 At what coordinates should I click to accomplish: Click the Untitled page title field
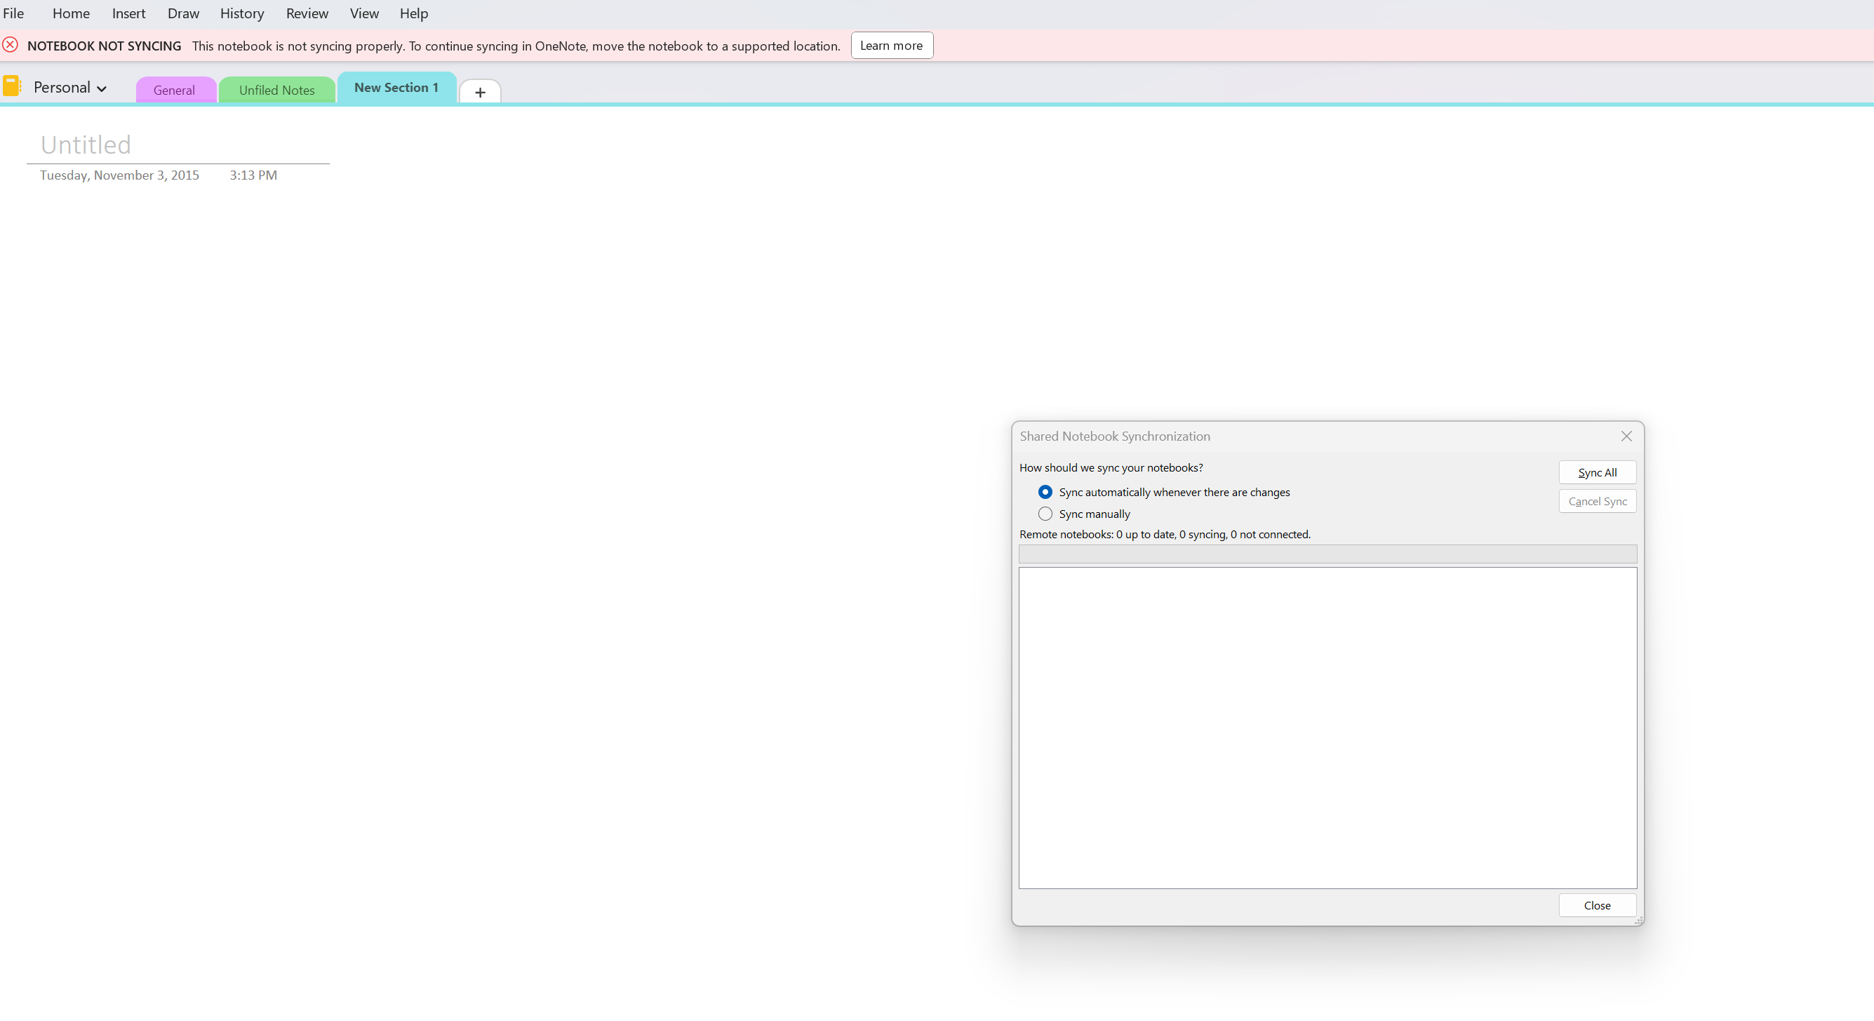coord(86,145)
